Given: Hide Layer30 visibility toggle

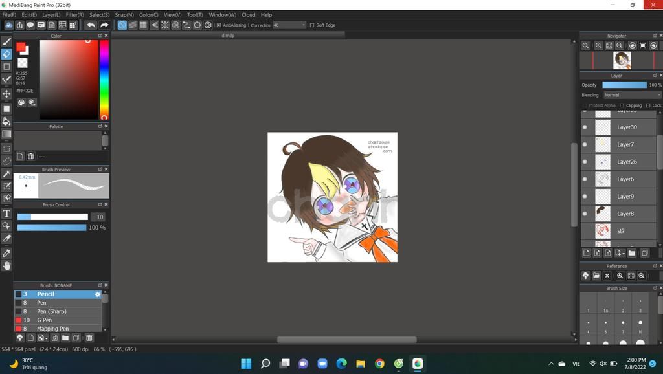Looking at the screenshot, I should pos(585,127).
